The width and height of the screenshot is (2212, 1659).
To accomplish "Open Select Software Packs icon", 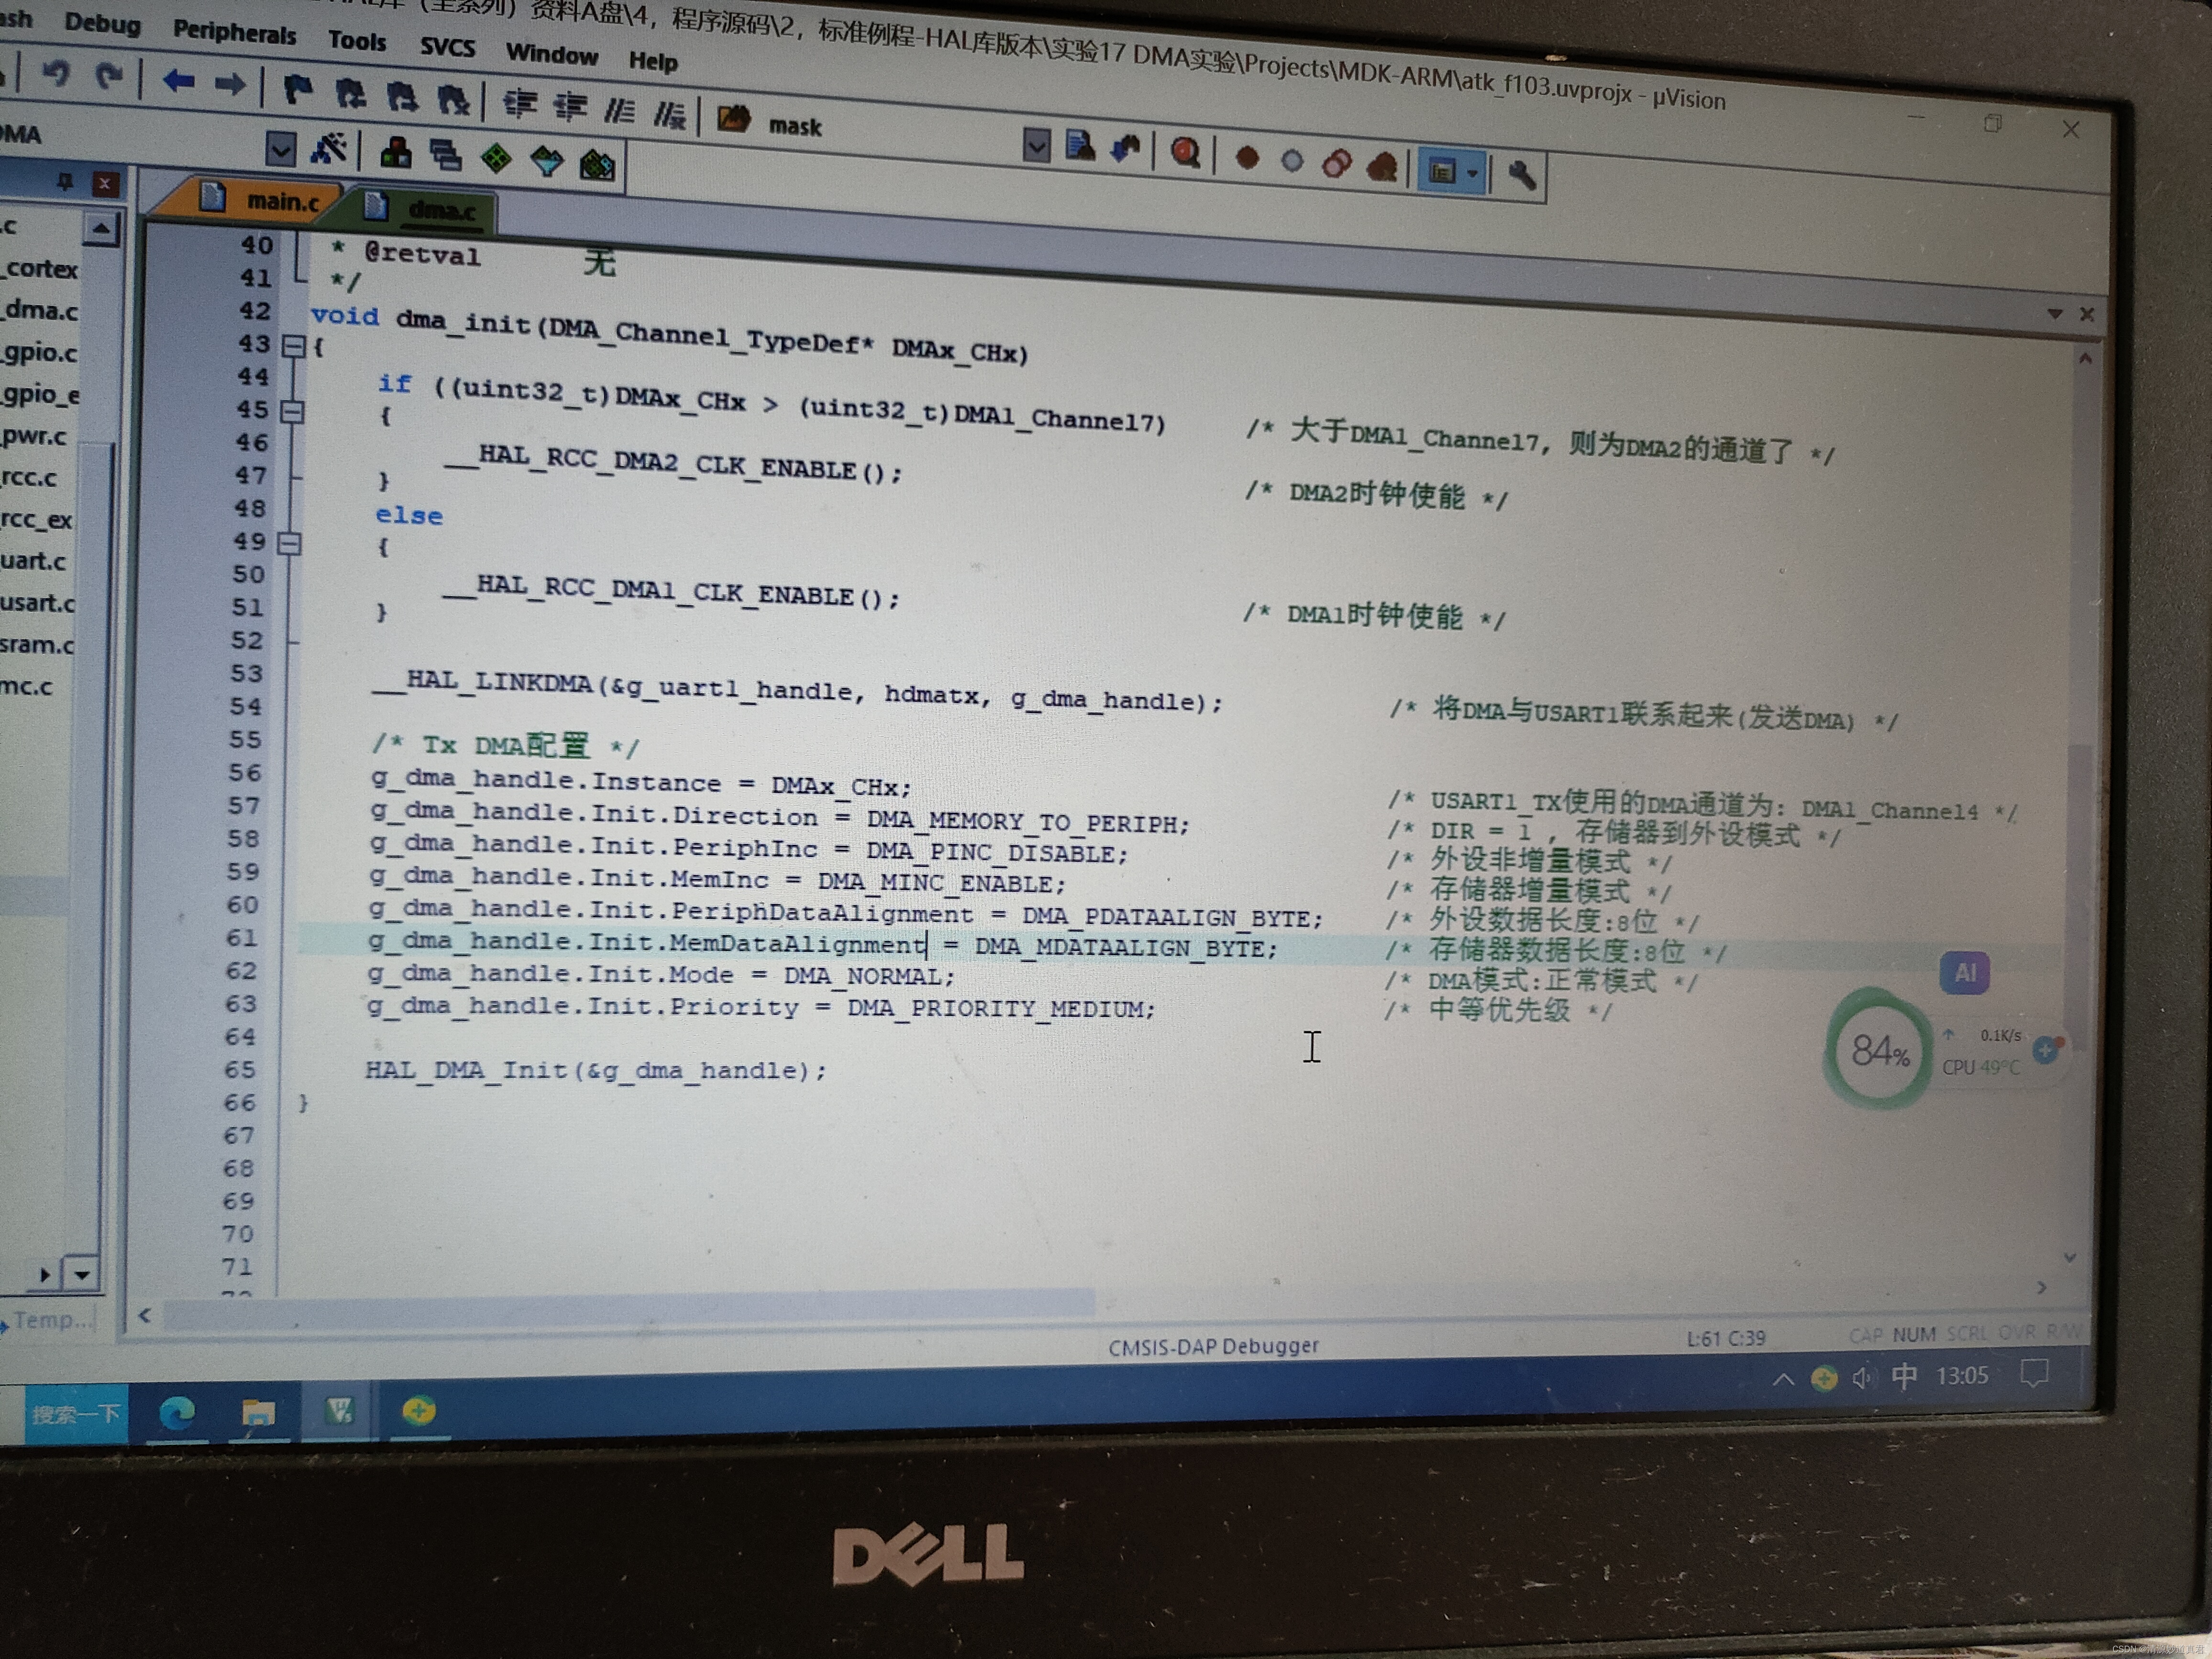I will (546, 161).
